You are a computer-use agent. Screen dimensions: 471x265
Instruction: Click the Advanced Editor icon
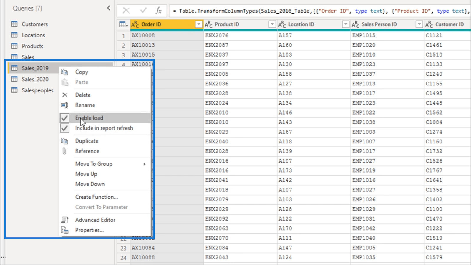coord(64,220)
